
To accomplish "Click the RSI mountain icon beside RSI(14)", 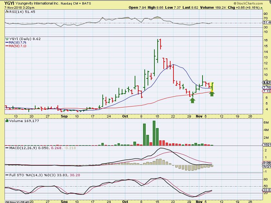I will pos(7,12).
